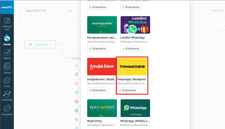The image size is (225, 129).
Task: Select the purple filter step icon
Action: (76, 101)
